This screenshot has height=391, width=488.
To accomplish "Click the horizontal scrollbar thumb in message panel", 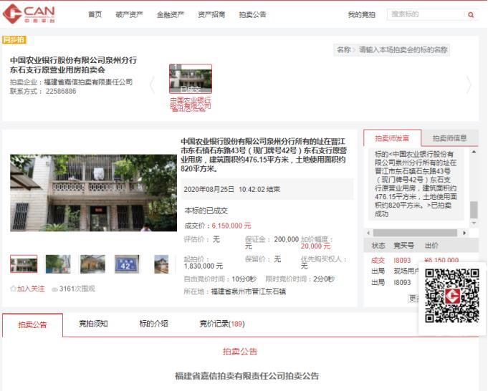I will point(415,233).
